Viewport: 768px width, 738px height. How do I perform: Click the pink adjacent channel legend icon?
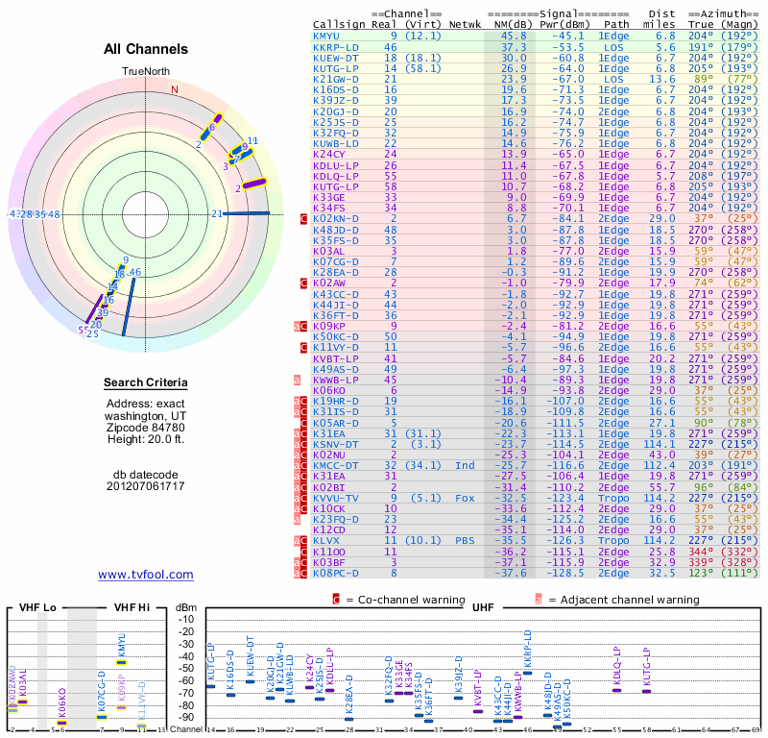540,599
